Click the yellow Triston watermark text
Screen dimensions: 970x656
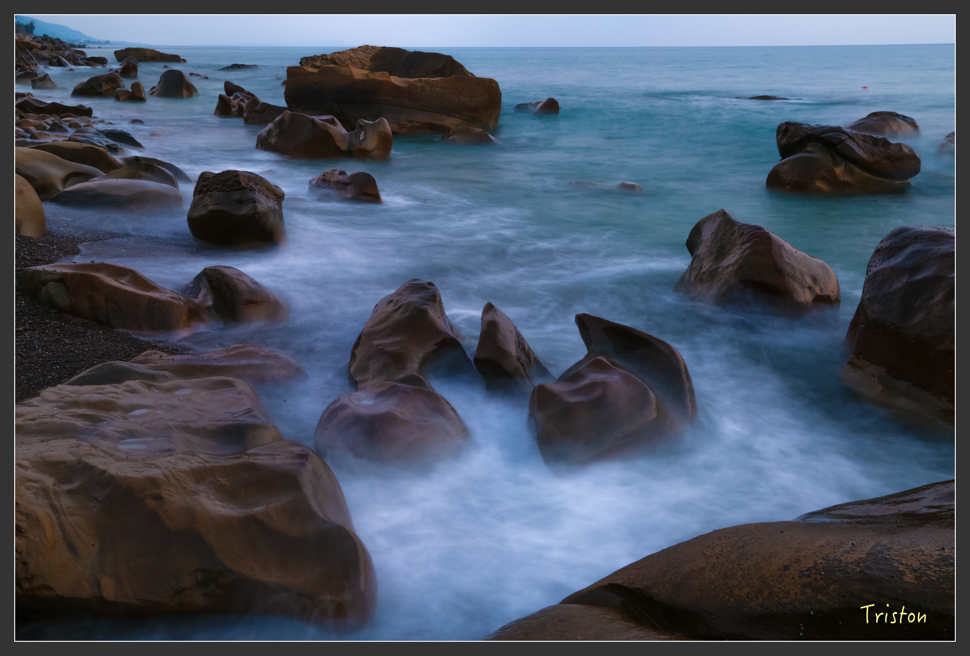click(x=892, y=614)
